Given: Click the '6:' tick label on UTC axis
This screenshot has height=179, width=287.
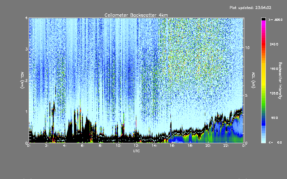Looking at the screenshot, I should pyautogui.click(x=83, y=146).
